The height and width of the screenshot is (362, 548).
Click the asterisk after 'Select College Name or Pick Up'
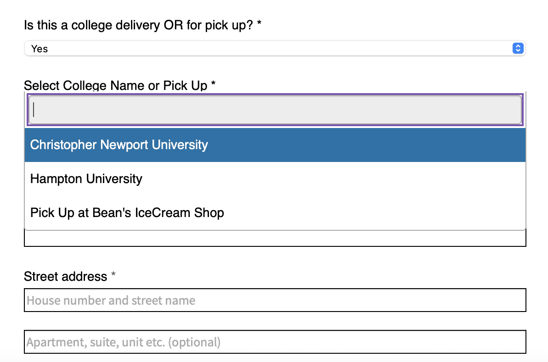point(213,85)
